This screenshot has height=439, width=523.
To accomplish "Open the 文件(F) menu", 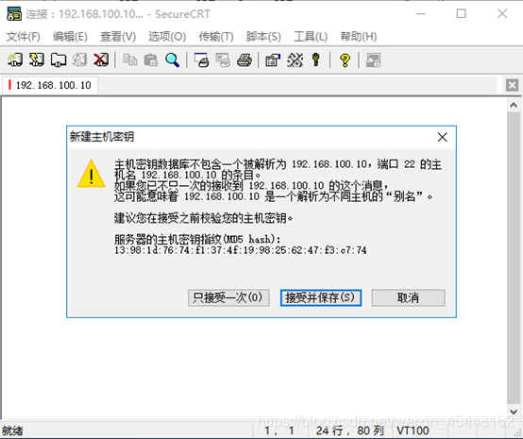I will click(x=23, y=37).
